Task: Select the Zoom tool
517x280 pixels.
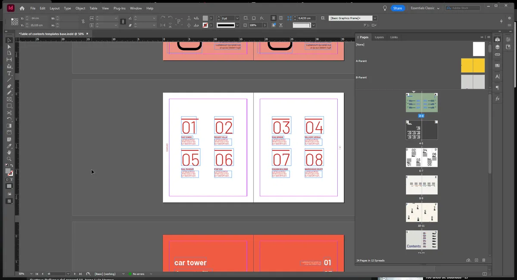Action: click(x=9, y=159)
